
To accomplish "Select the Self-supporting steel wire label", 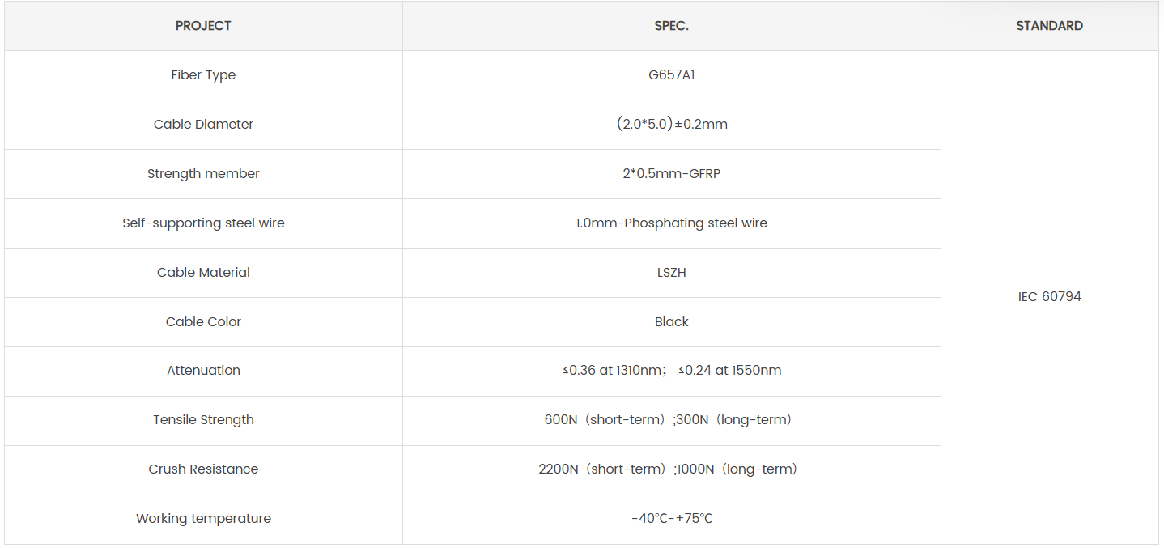I will click(203, 223).
